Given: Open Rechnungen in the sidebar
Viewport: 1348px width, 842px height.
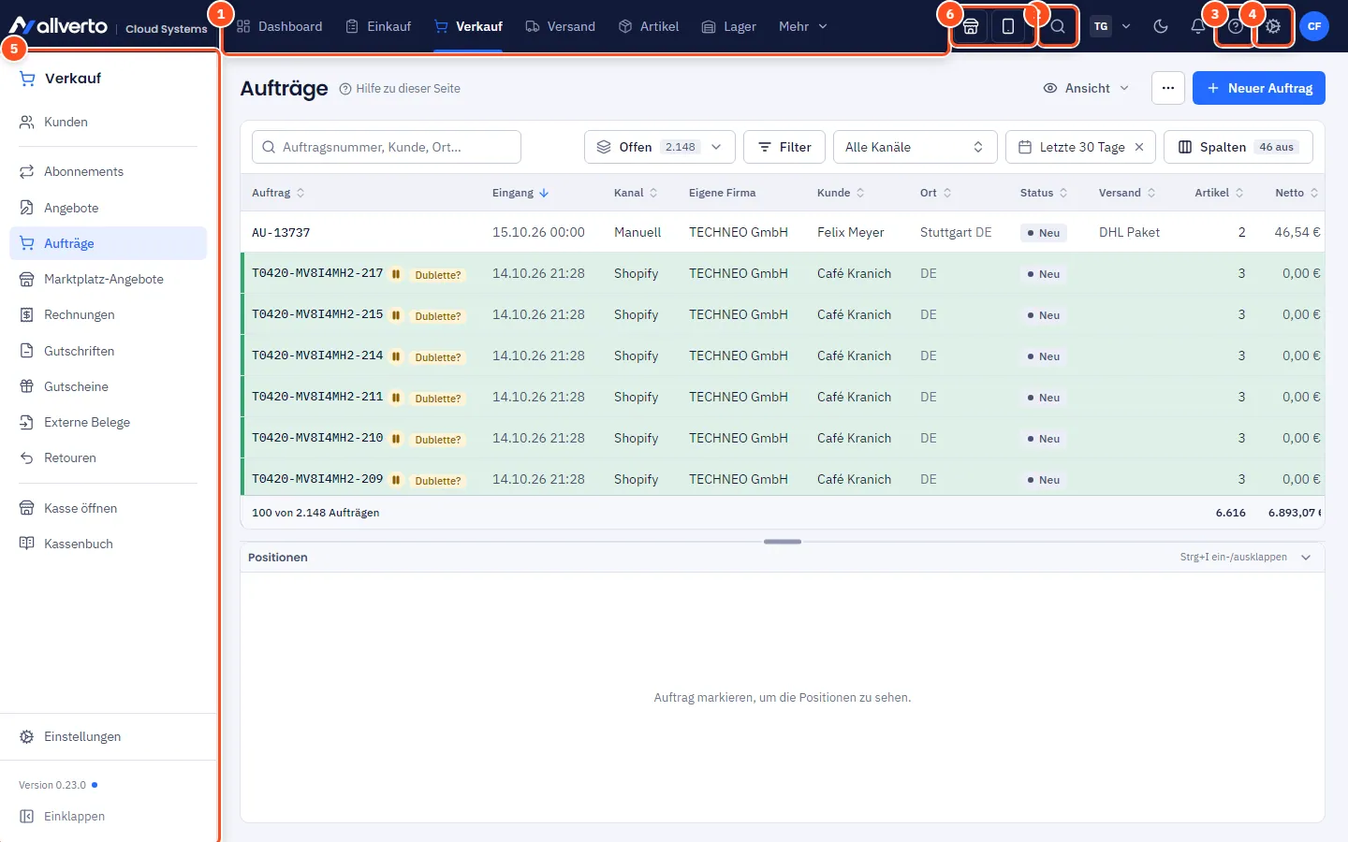Looking at the screenshot, I should point(108,314).
